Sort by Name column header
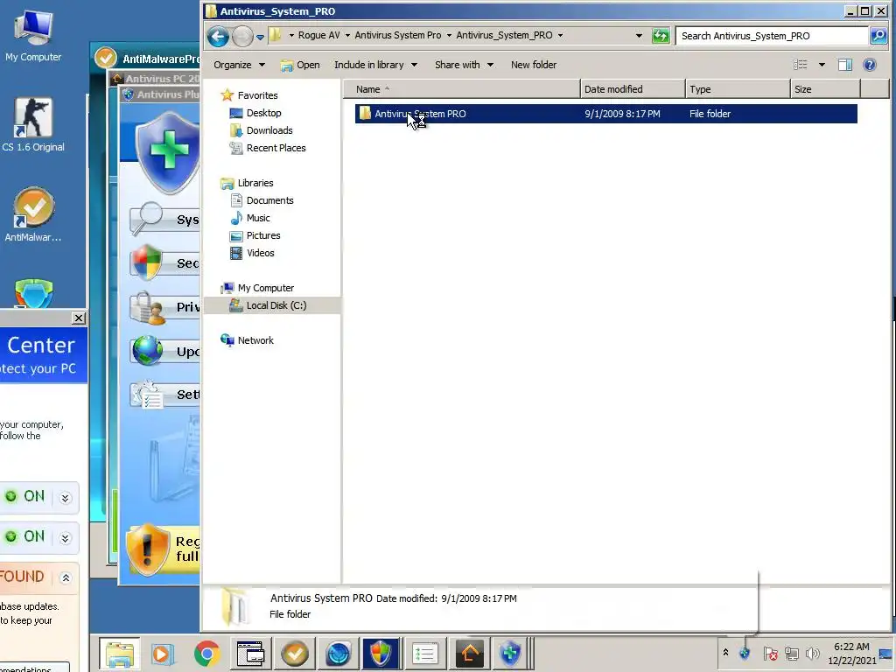The width and height of the screenshot is (896, 672). (462, 89)
